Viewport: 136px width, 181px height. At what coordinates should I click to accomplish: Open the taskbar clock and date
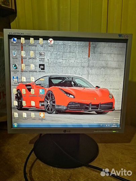[115, 125]
